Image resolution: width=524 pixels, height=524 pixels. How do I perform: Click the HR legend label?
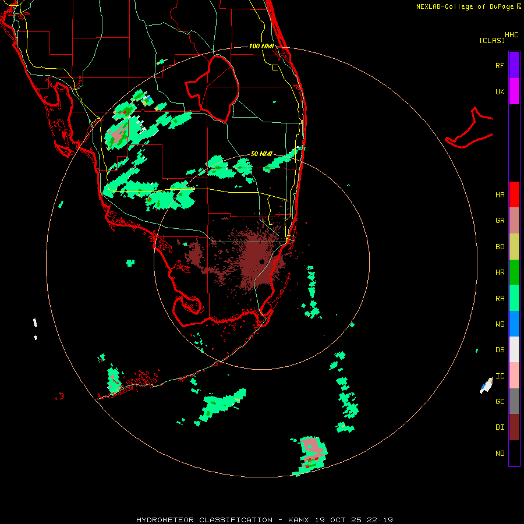[500, 272]
